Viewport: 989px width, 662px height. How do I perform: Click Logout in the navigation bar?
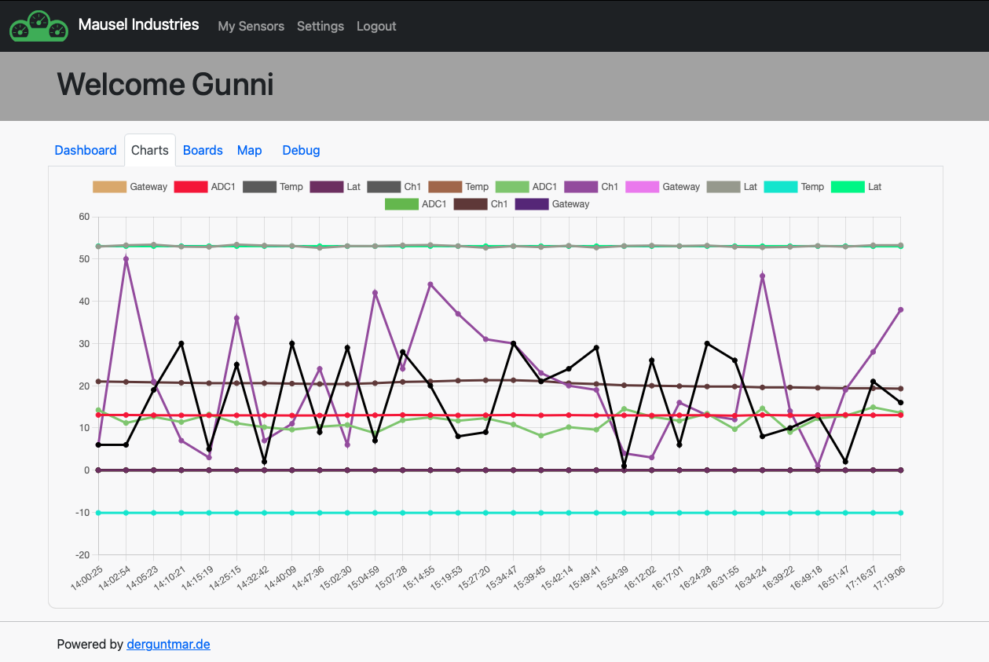coord(376,26)
